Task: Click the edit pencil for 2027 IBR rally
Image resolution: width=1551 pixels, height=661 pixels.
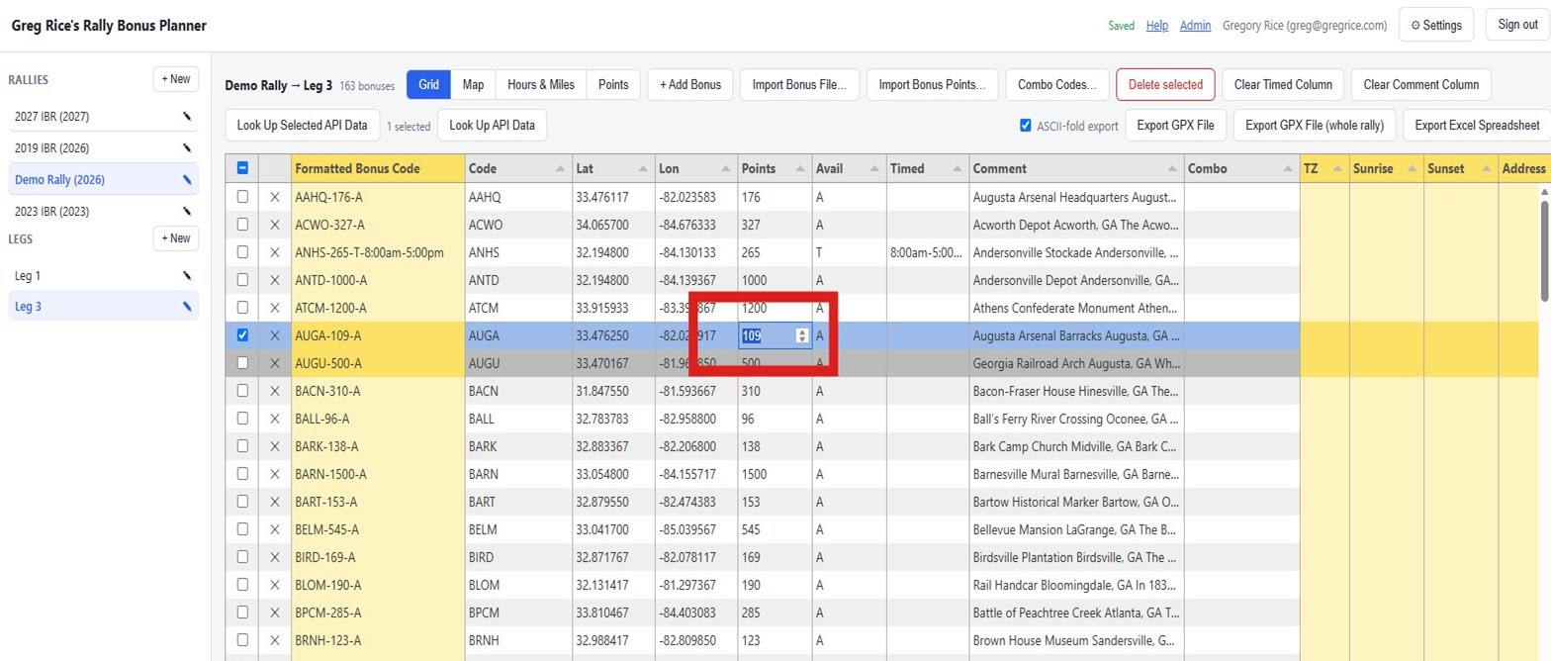Action: (x=187, y=117)
